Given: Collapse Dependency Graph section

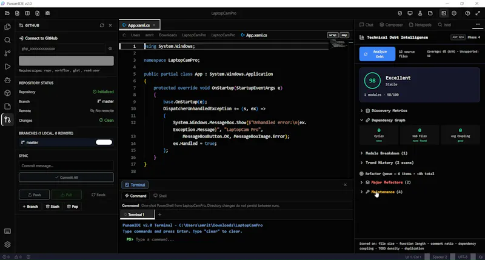Looking at the screenshot, I should (x=383, y=120).
